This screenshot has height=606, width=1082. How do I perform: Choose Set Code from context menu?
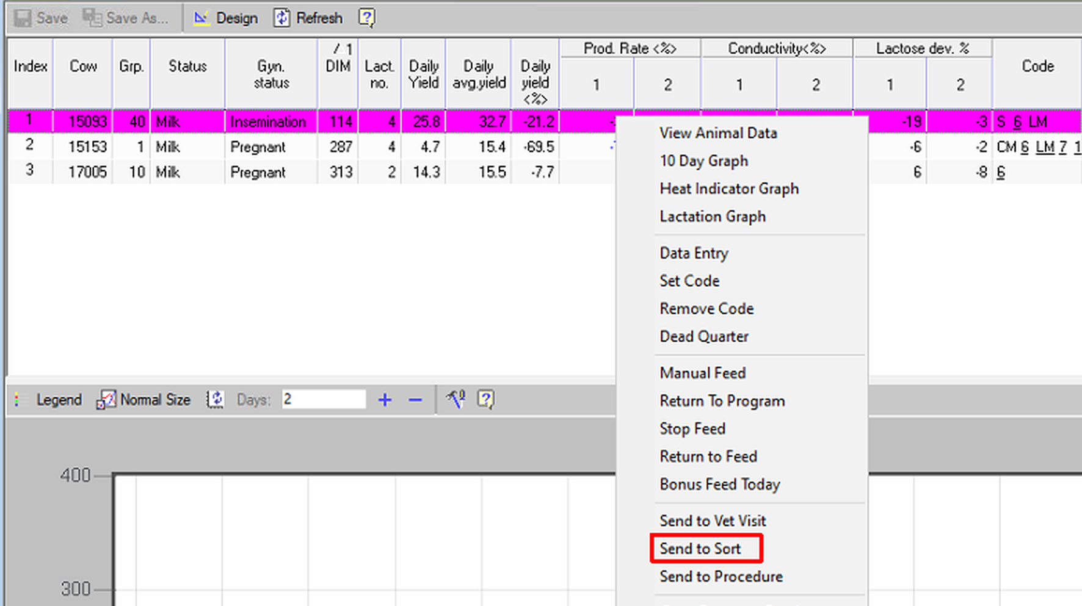[x=689, y=281]
